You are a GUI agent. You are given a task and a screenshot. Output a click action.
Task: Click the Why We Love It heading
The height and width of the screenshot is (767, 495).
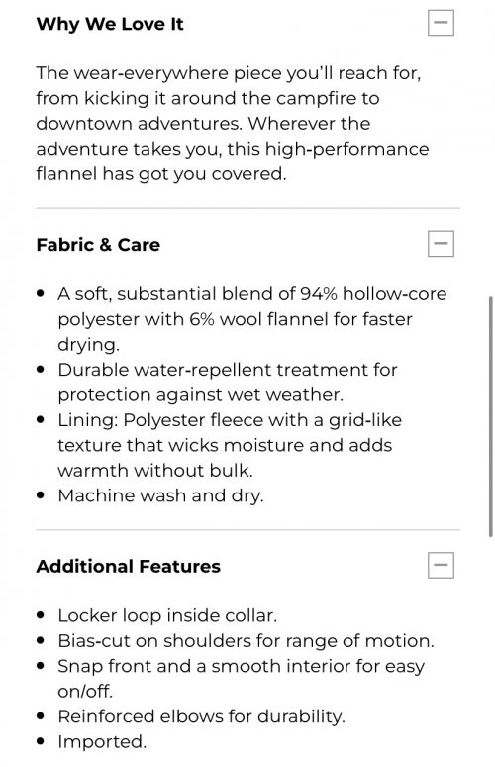110,24
